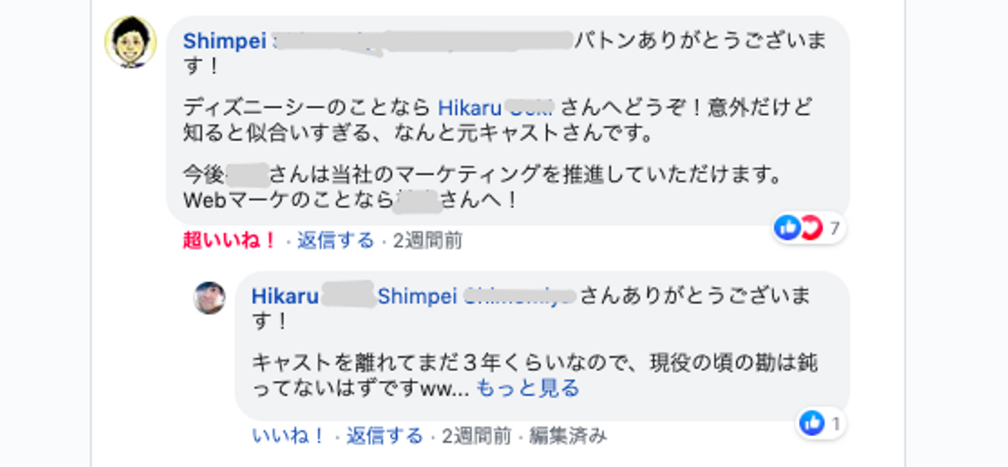Open the Hikaru mention in Shimpei's comment
This screenshot has width=1008, height=467.
[470, 108]
